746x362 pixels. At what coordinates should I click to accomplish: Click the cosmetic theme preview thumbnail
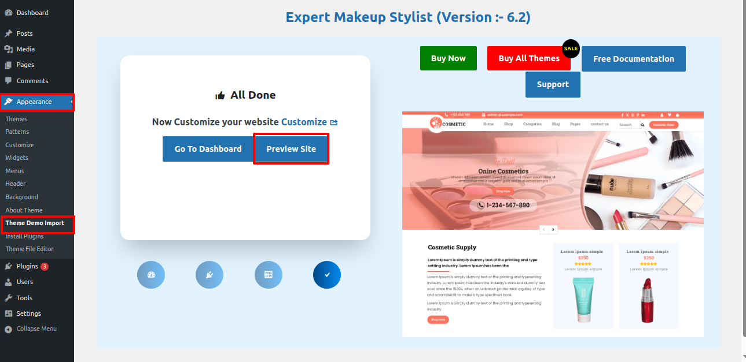[553, 224]
